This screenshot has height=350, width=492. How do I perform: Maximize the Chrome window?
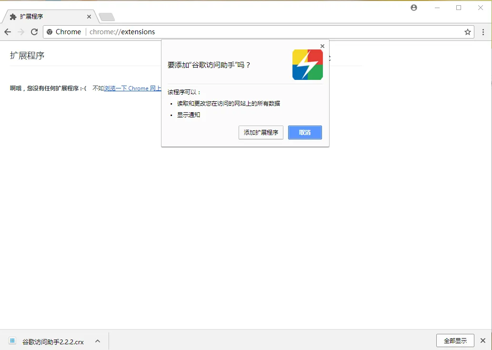tap(459, 8)
